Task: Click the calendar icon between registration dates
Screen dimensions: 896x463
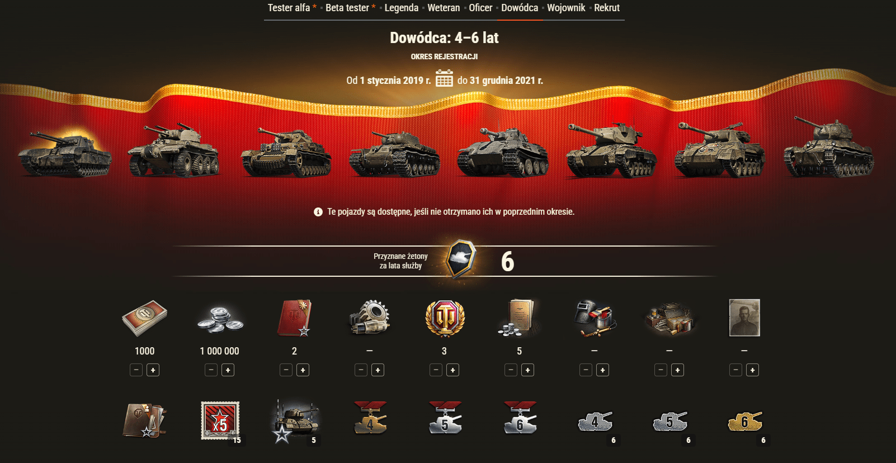Action: (x=444, y=78)
